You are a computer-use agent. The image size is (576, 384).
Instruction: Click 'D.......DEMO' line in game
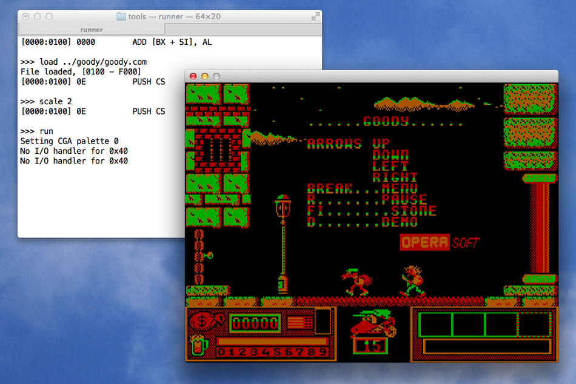(x=363, y=222)
